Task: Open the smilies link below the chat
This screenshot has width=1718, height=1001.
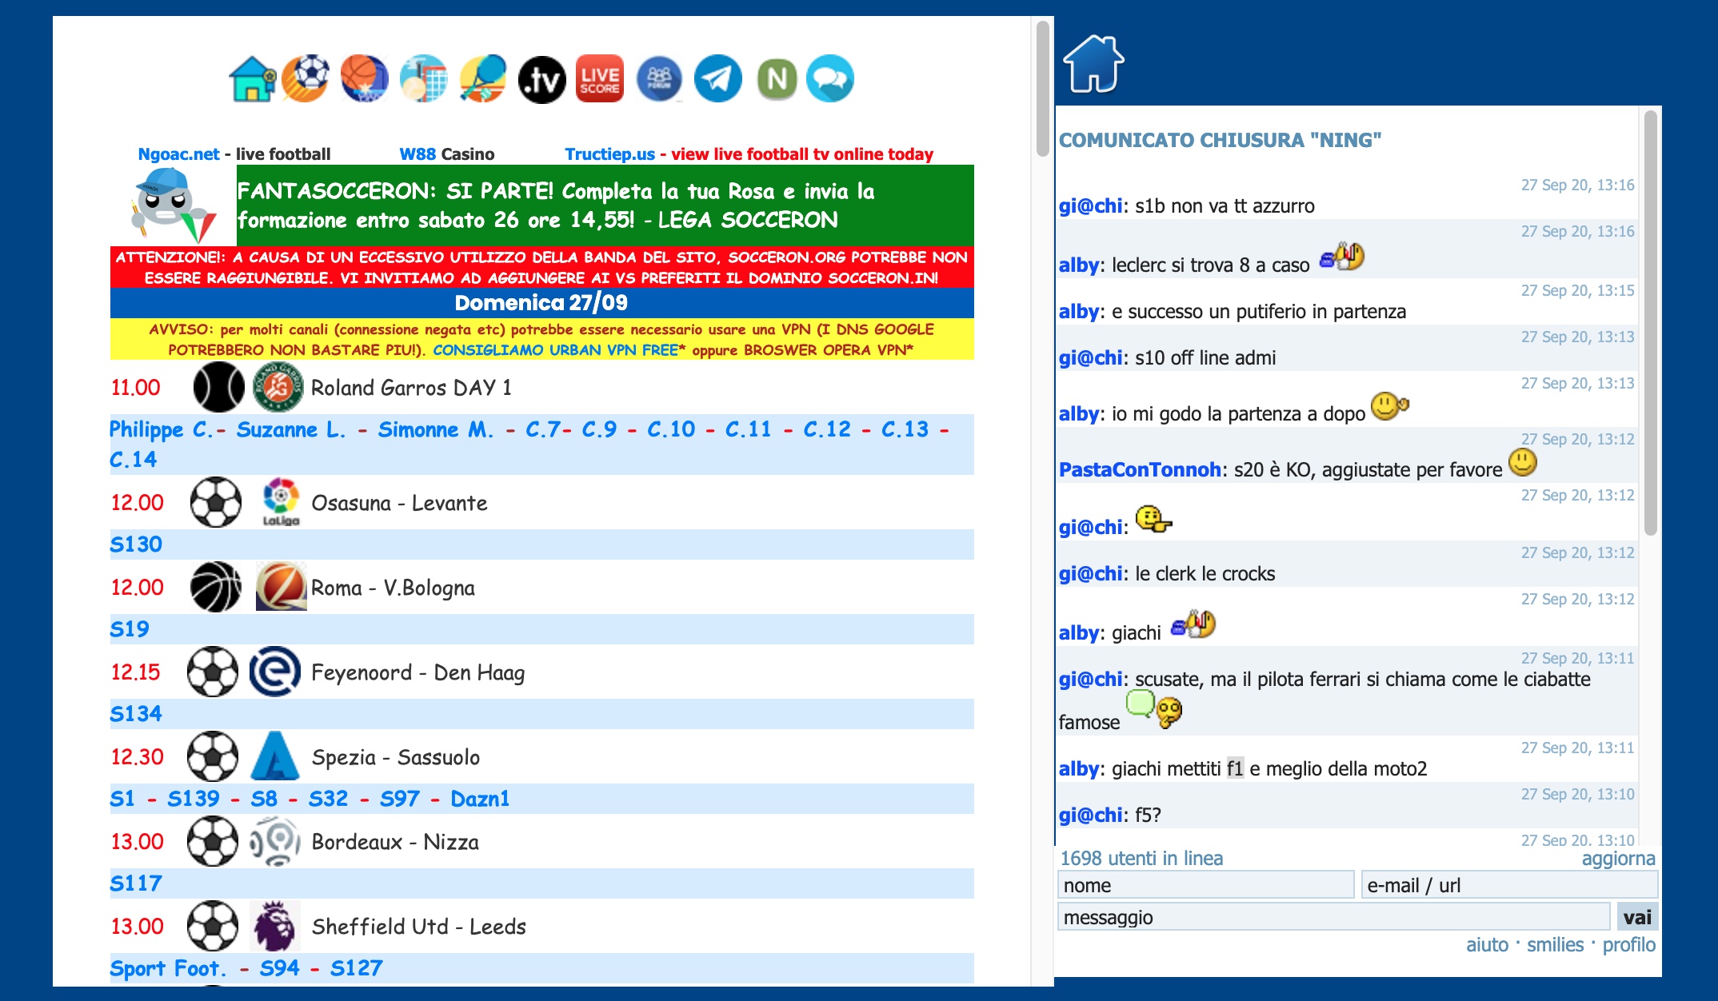Action: tap(1555, 945)
